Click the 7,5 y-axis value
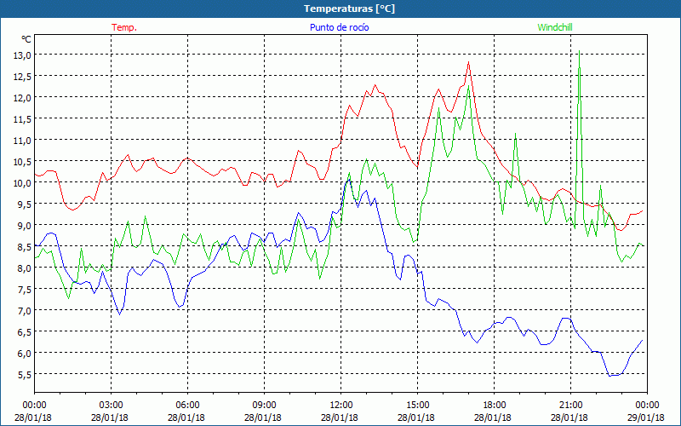This screenshot has height=426, width=681. click(x=25, y=289)
